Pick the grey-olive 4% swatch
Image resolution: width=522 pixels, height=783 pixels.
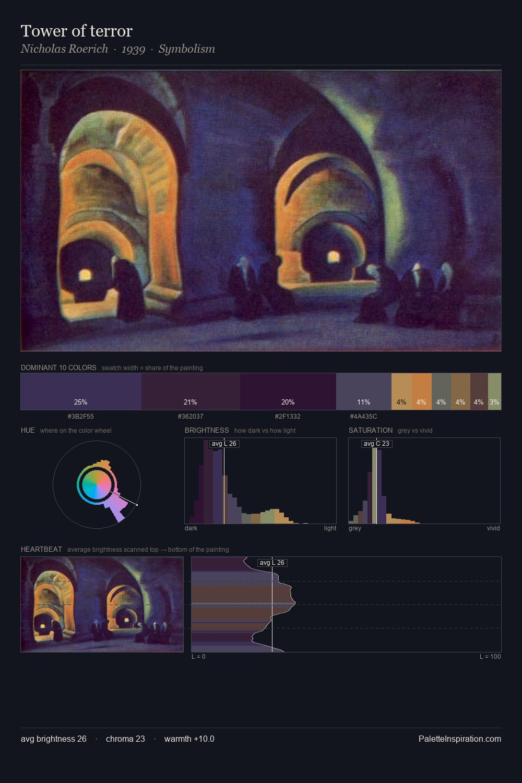pyautogui.click(x=441, y=391)
